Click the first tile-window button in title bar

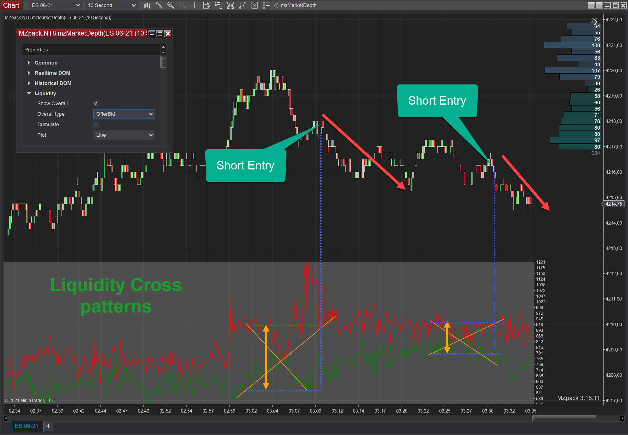(591, 5)
